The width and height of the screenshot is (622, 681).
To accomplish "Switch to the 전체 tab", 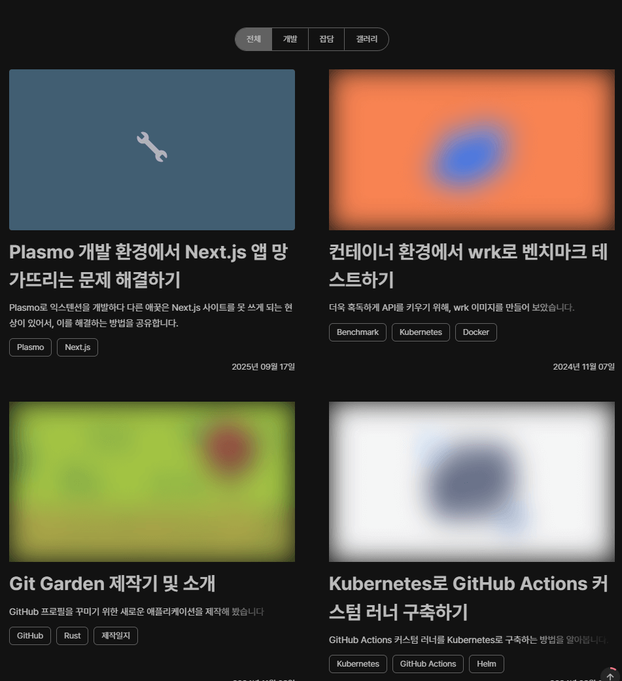I will 254,39.
